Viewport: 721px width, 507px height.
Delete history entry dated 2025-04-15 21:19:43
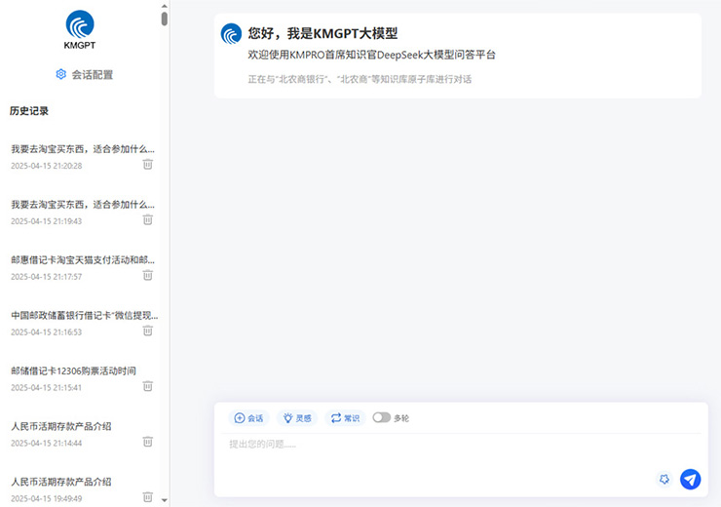pyautogui.click(x=147, y=219)
